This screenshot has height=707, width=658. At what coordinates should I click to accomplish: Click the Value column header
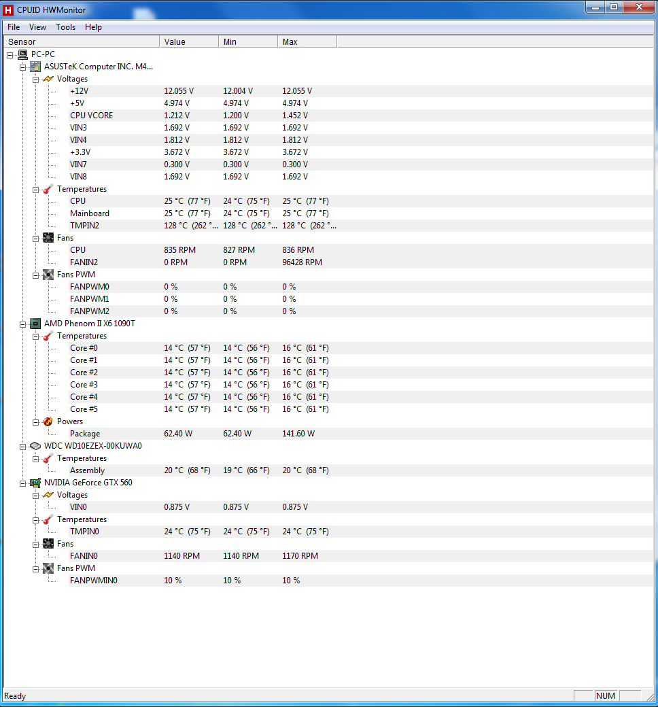tap(189, 41)
